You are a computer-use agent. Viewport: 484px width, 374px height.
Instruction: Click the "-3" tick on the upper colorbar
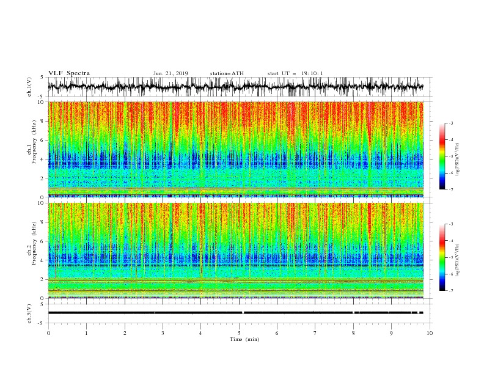(450, 123)
